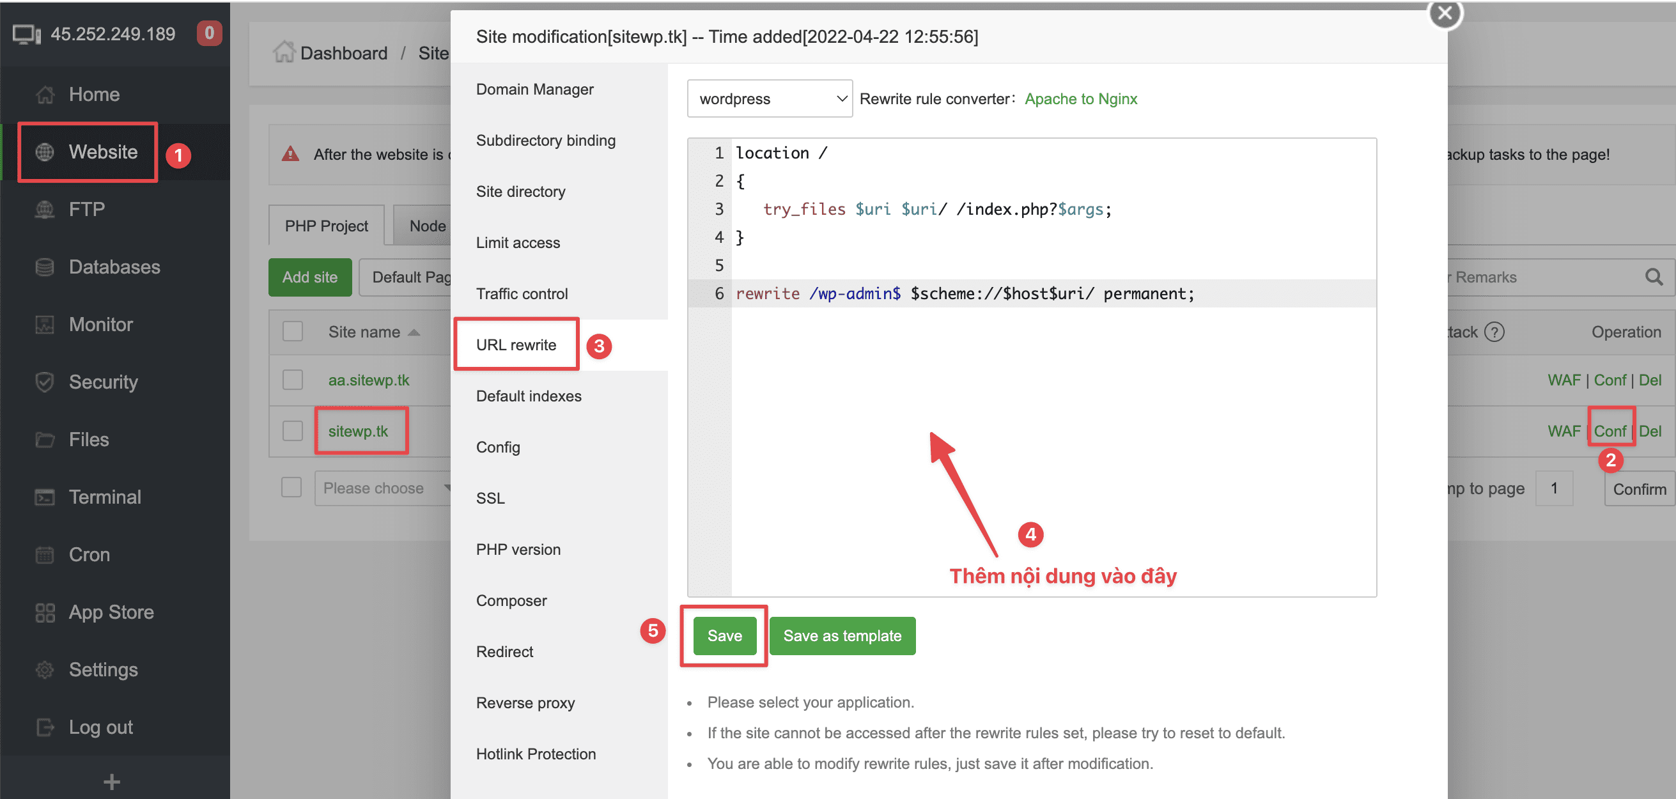Expand the Subdirectory binding section
This screenshot has height=799, width=1676.
tap(545, 140)
